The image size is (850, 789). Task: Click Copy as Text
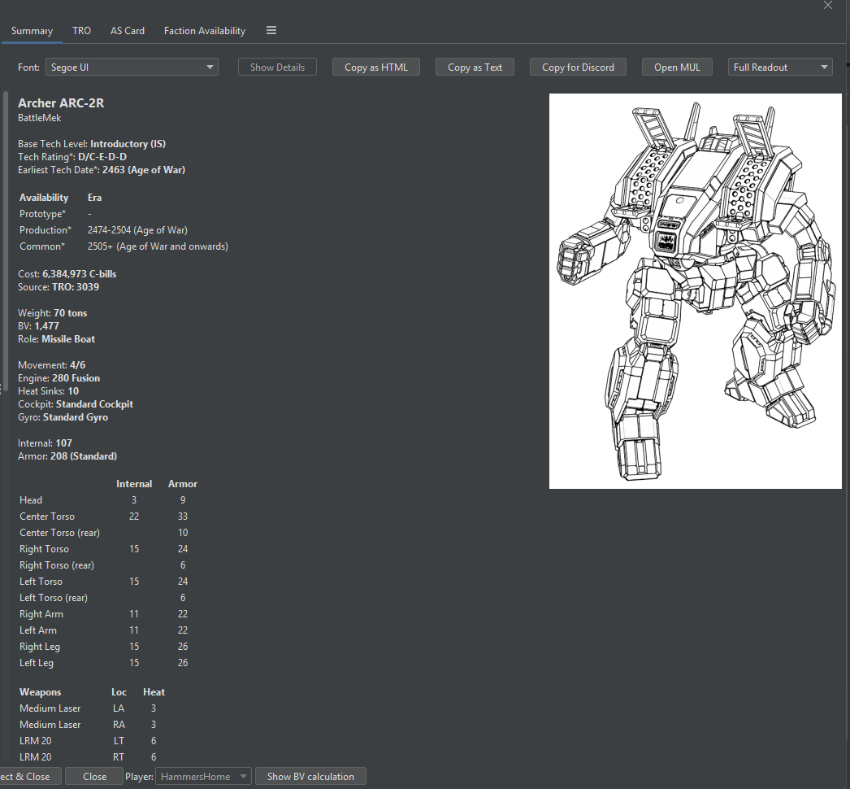coord(475,68)
